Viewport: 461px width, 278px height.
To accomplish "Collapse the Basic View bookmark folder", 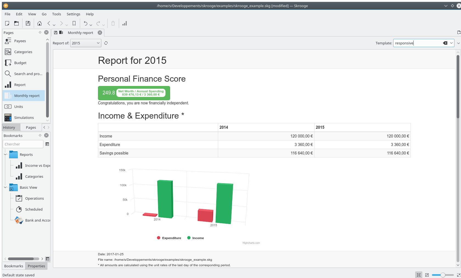I will click(5, 187).
